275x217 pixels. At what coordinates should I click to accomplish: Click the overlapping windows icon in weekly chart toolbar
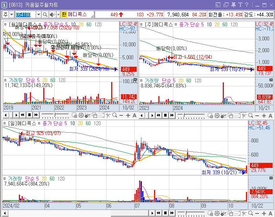(230, 116)
